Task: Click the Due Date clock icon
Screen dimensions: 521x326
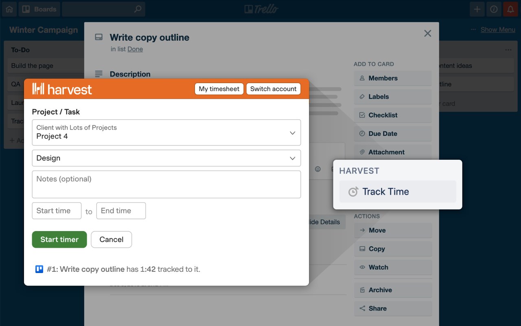Action: click(x=362, y=134)
